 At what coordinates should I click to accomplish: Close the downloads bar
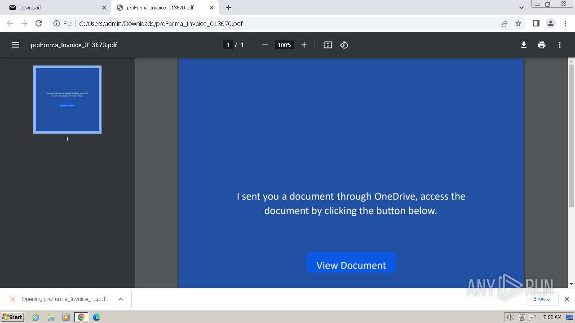tap(567, 299)
